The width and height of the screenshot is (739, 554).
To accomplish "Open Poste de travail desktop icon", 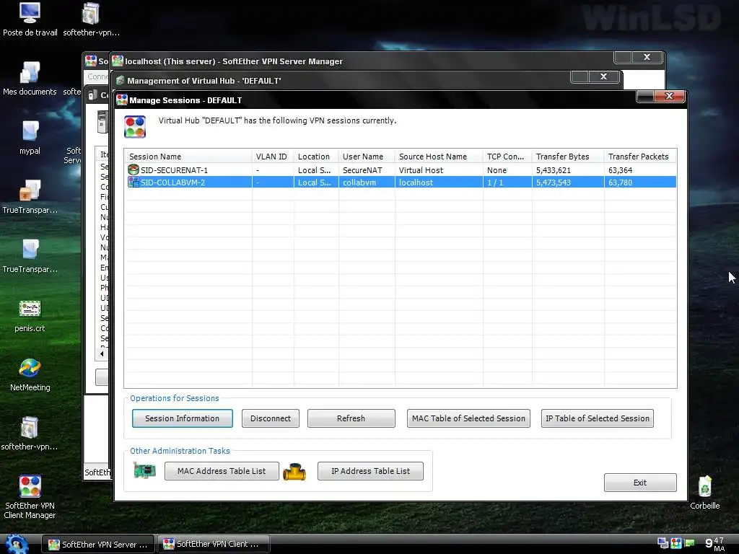I will coord(30,19).
